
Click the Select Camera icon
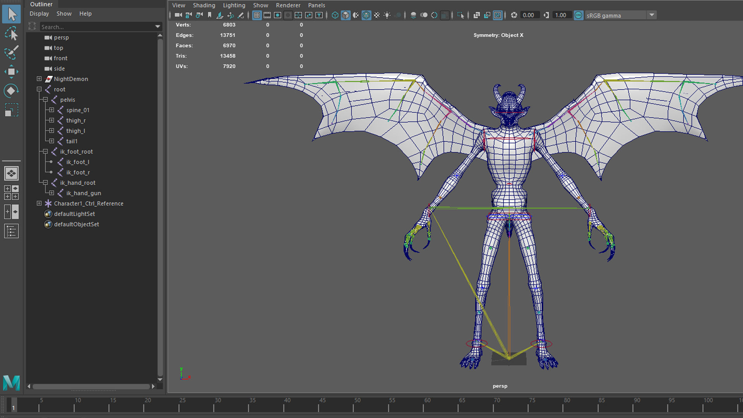pos(178,15)
